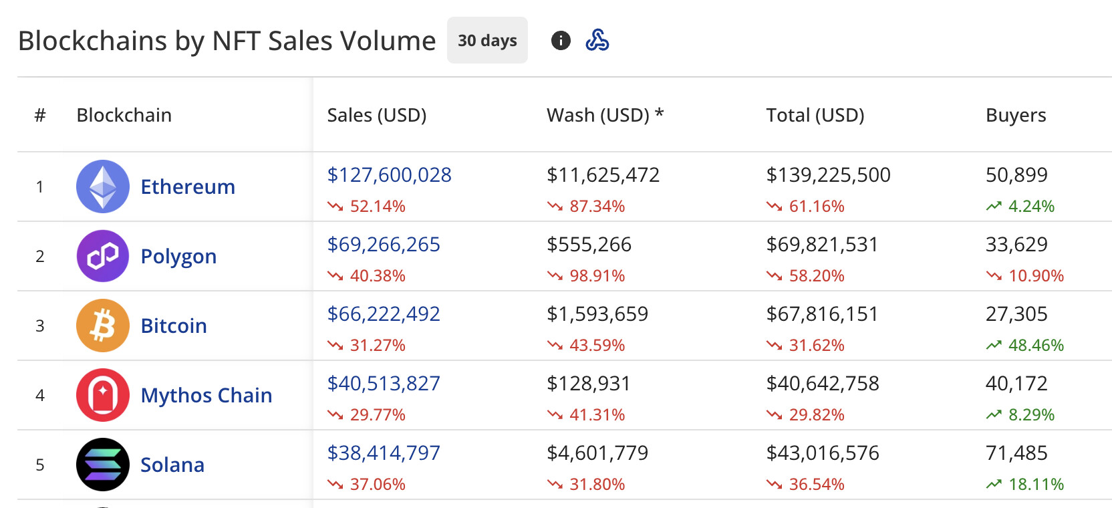
Task: Select Bitcoin wash value $1,593,659
Action: [597, 314]
